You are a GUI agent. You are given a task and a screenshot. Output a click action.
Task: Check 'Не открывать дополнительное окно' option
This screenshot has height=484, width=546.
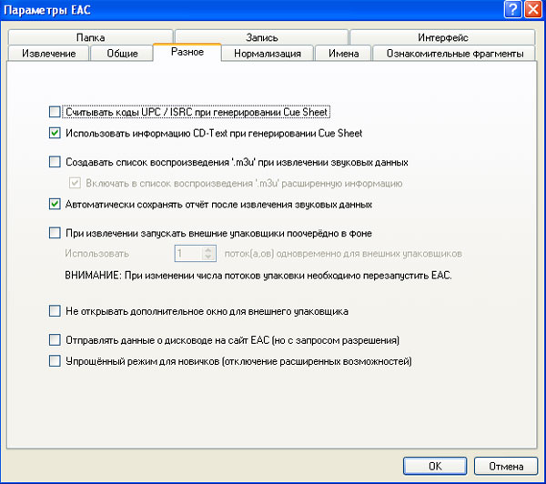pos(55,311)
